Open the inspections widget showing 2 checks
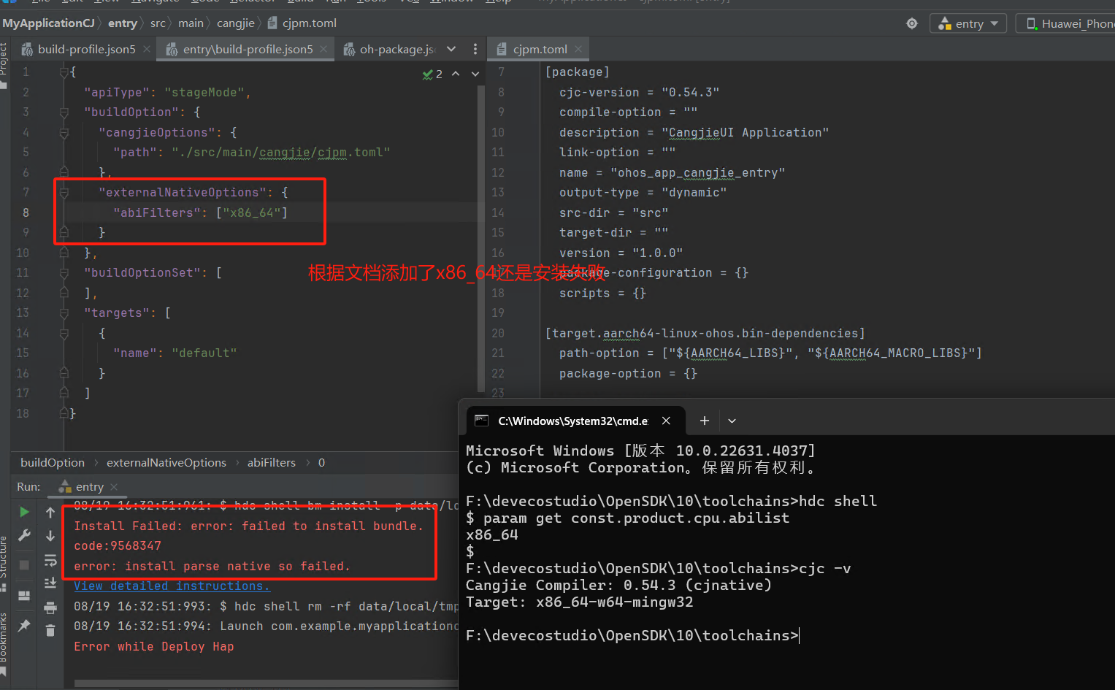 click(x=432, y=74)
